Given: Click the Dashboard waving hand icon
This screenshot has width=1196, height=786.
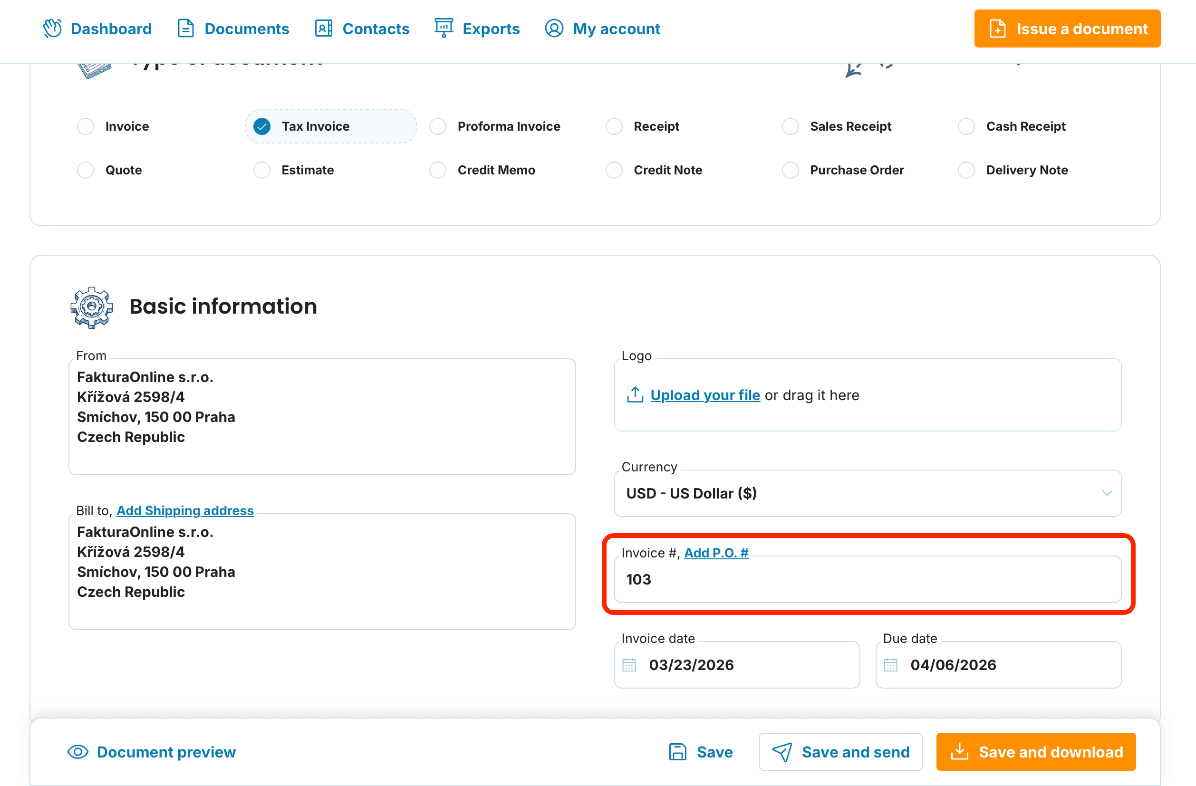Looking at the screenshot, I should click(x=52, y=29).
